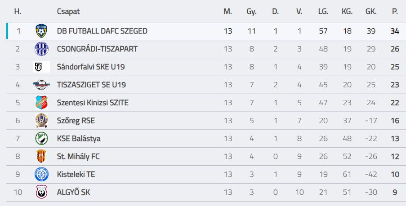
Task: Click the KSE Balástya team logo
Action: click(x=41, y=138)
